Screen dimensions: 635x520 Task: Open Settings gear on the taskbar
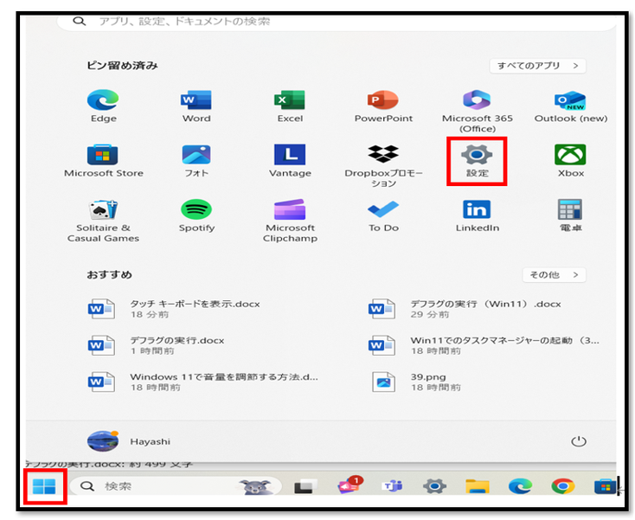pyautogui.click(x=434, y=486)
